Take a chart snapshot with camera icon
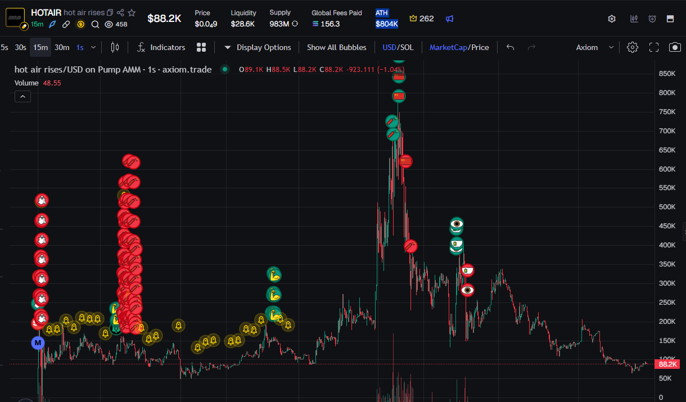 tap(675, 47)
